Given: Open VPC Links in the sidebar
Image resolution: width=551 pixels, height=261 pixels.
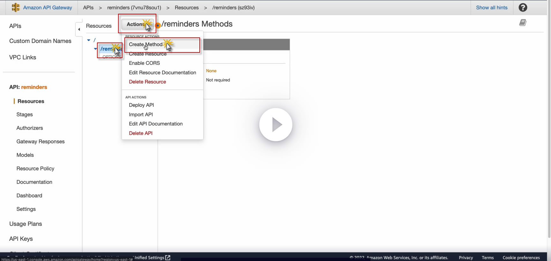Looking at the screenshot, I should (23, 57).
